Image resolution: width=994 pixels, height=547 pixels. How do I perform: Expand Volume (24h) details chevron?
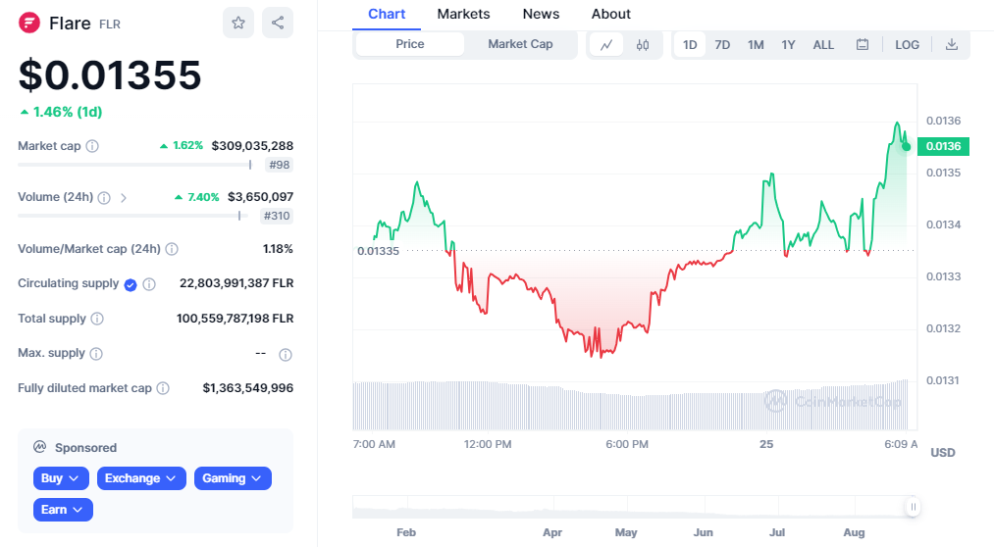click(124, 198)
